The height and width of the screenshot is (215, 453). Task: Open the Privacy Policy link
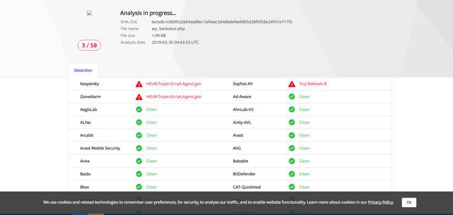(x=380, y=202)
